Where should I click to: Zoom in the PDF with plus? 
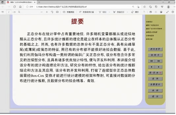coord(47,12)
